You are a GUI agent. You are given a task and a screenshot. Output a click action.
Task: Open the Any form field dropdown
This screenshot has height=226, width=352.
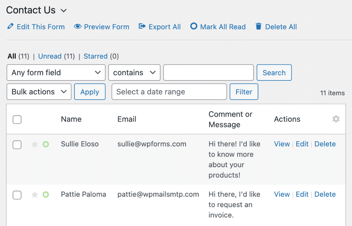tap(56, 73)
